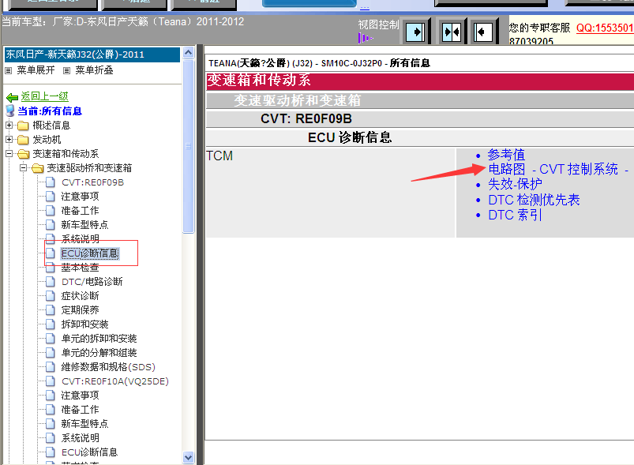Expand the 概述信息 folder node
This screenshot has height=465, width=634.
point(9,126)
